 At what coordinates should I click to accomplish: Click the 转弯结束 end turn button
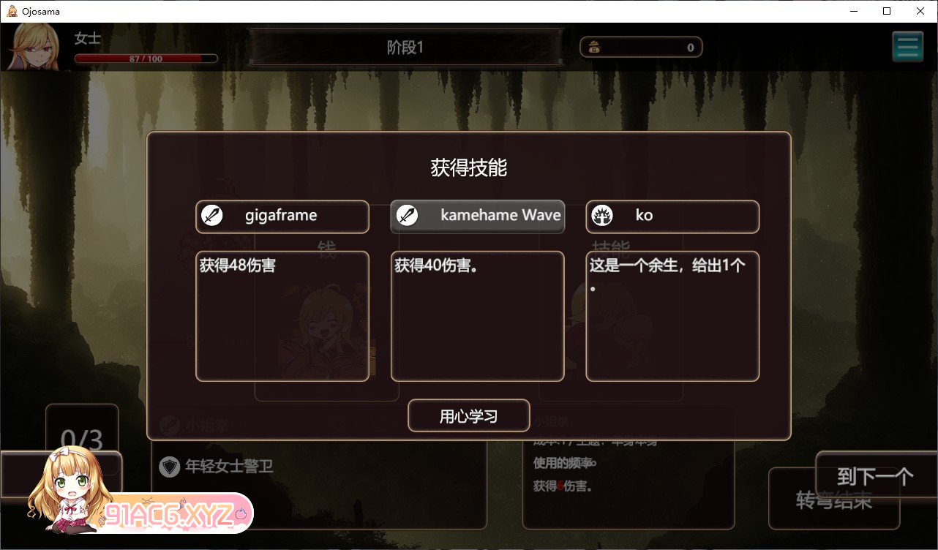(x=834, y=500)
